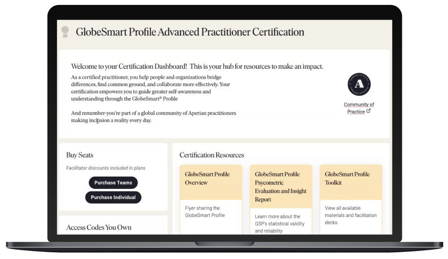
Task: Click the Access Codes You Own heading
Action: point(99,227)
